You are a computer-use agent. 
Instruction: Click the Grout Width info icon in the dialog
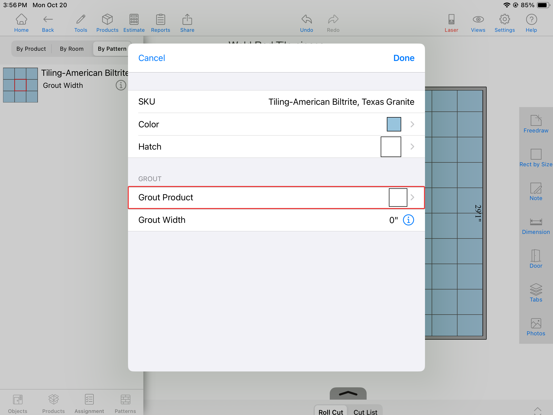click(408, 220)
